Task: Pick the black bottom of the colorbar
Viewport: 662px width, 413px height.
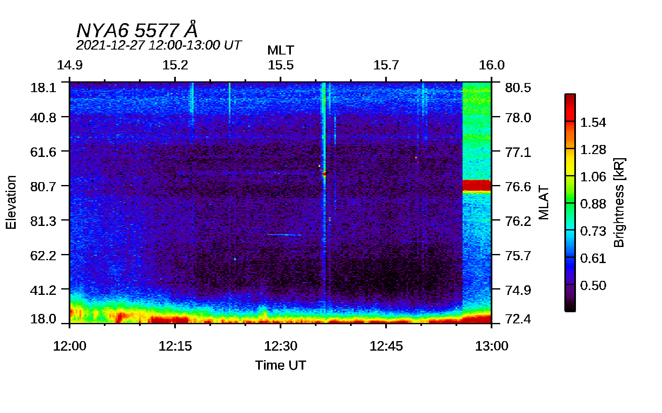Action: (570, 306)
